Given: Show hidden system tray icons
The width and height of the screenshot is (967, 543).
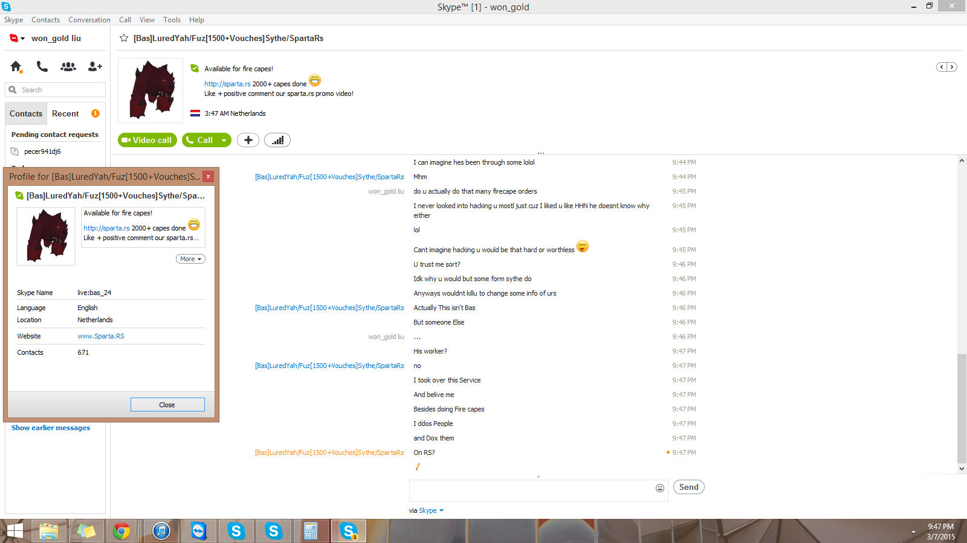Looking at the screenshot, I should (913, 532).
